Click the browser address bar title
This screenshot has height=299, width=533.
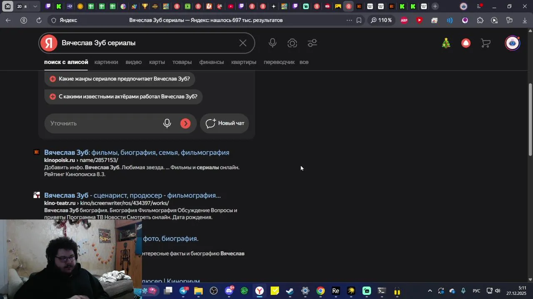tap(206, 20)
